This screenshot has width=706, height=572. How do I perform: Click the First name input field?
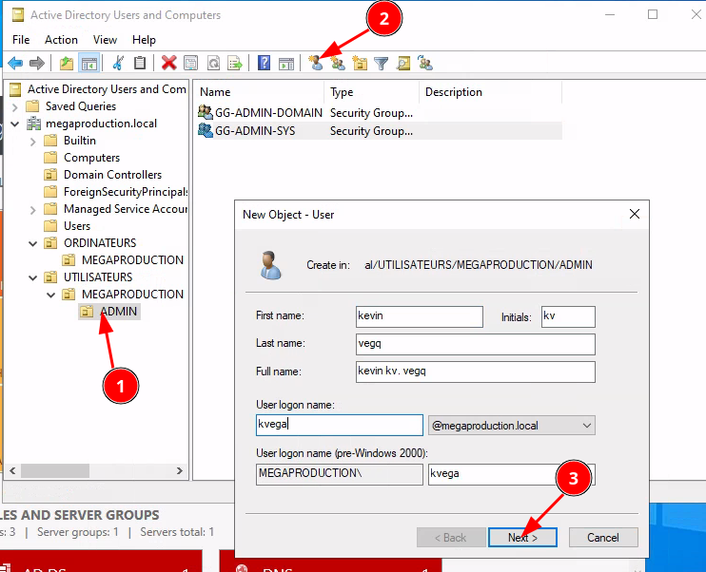419,316
